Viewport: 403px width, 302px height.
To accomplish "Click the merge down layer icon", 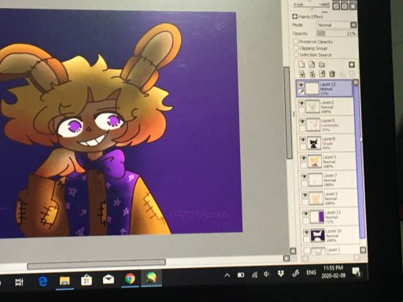I will pyautogui.click(x=312, y=74).
